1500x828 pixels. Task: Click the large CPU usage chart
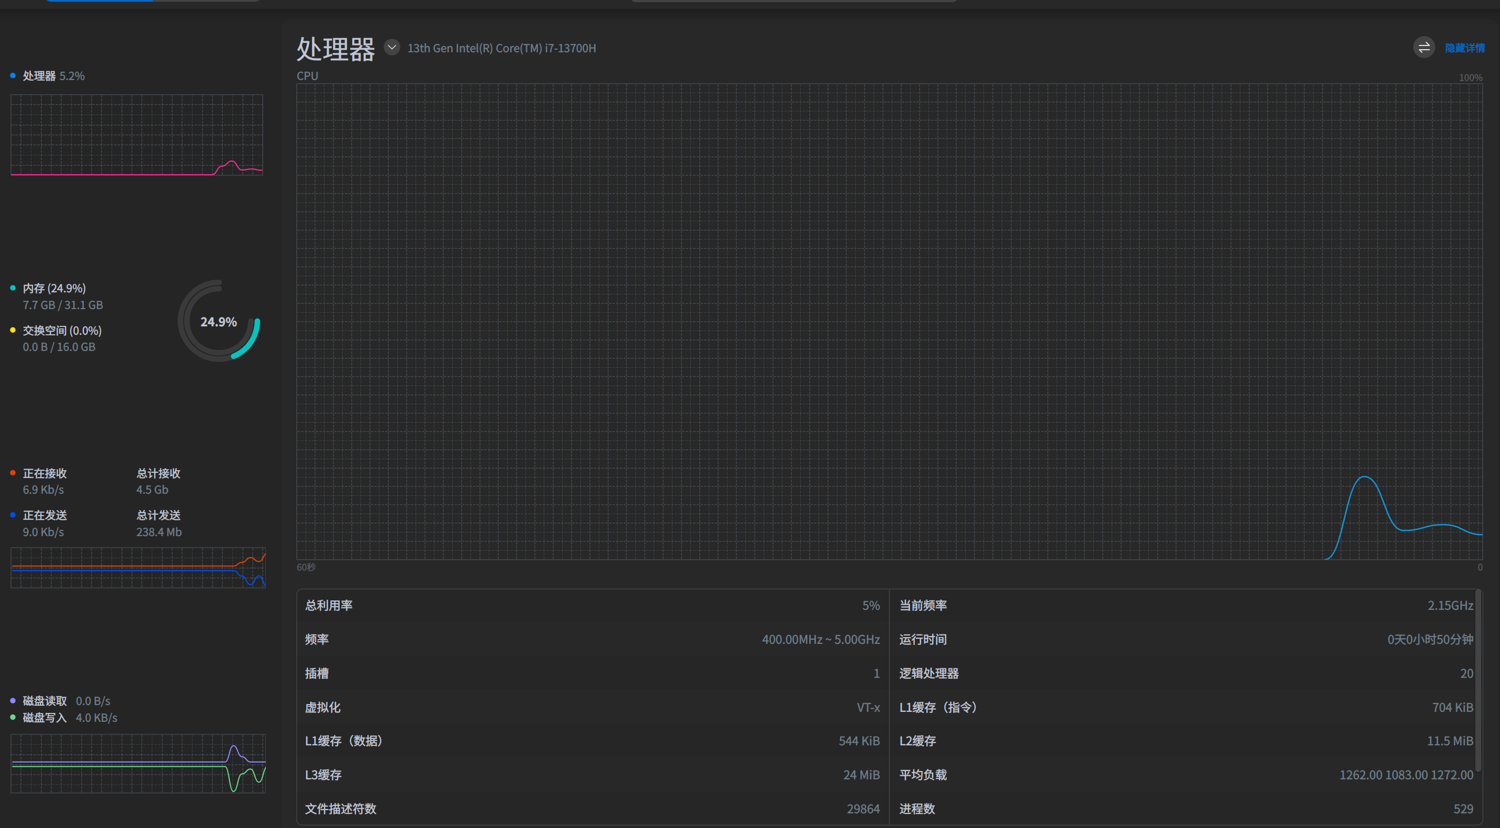(889, 321)
